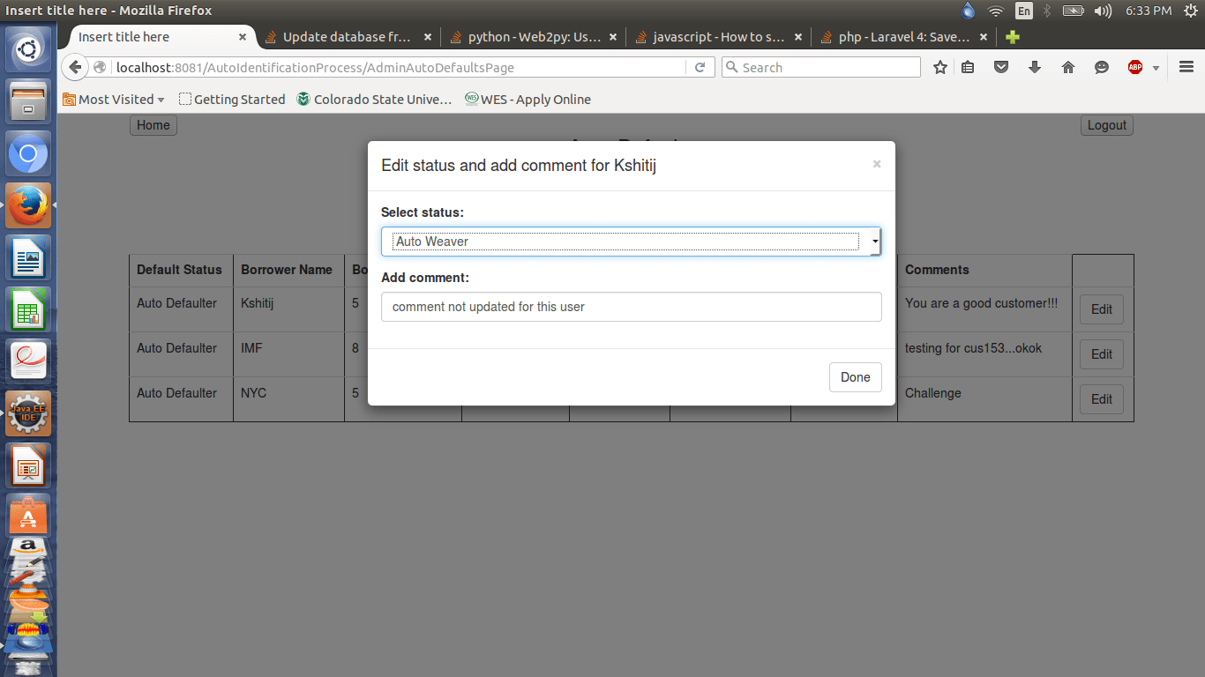Click the Add comment input field

(x=631, y=307)
